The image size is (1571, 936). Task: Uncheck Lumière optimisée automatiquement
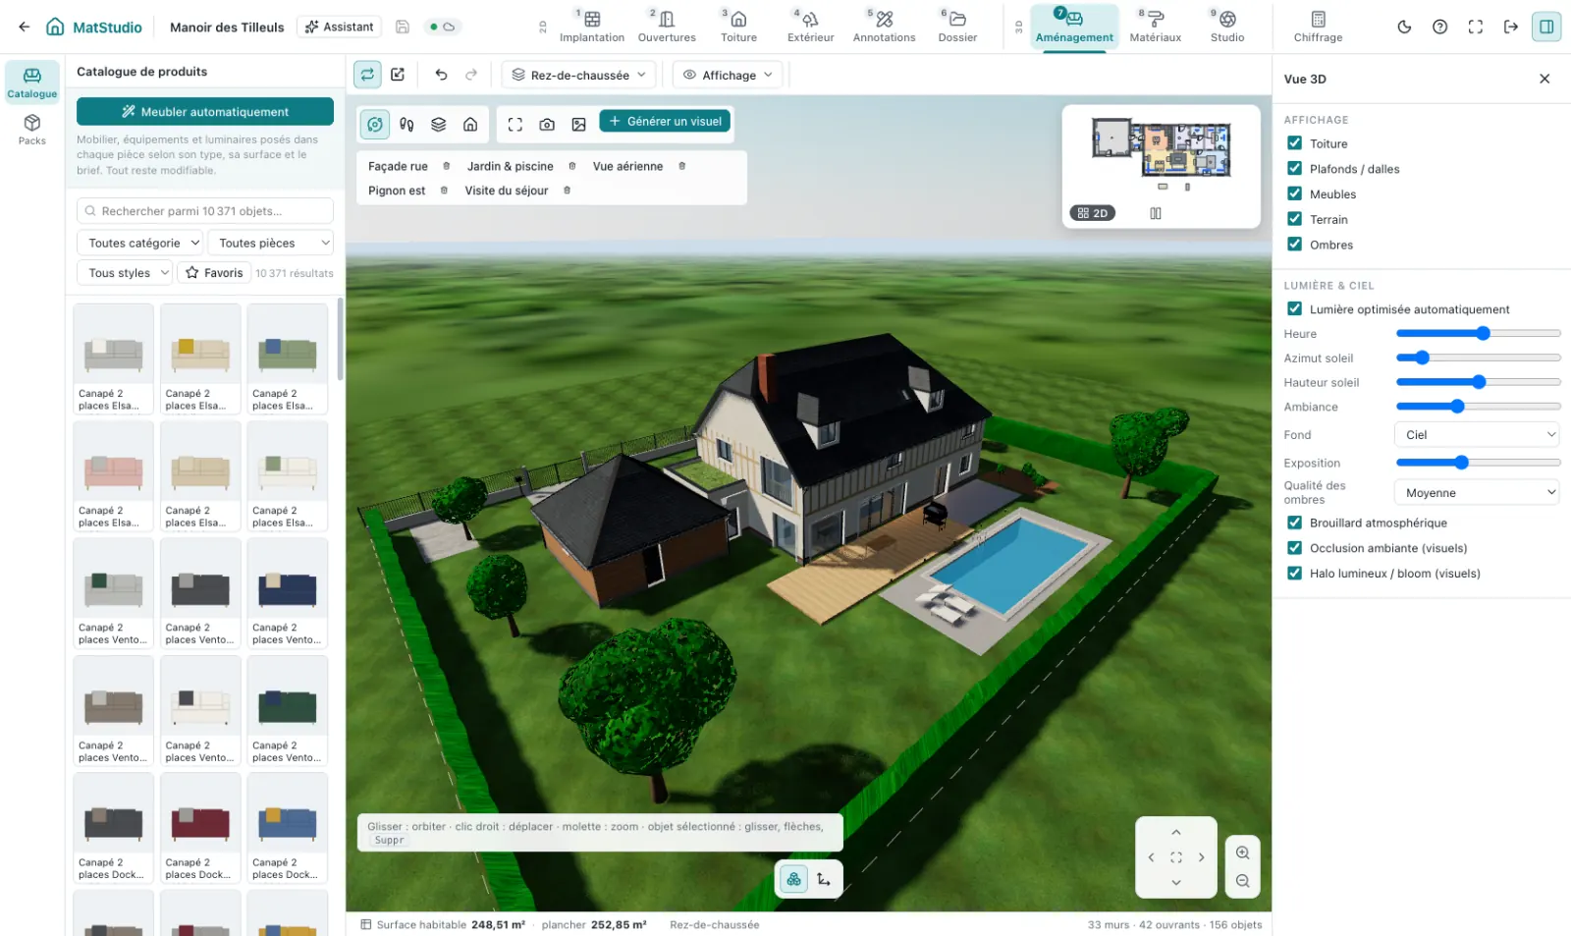tap(1294, 309)
